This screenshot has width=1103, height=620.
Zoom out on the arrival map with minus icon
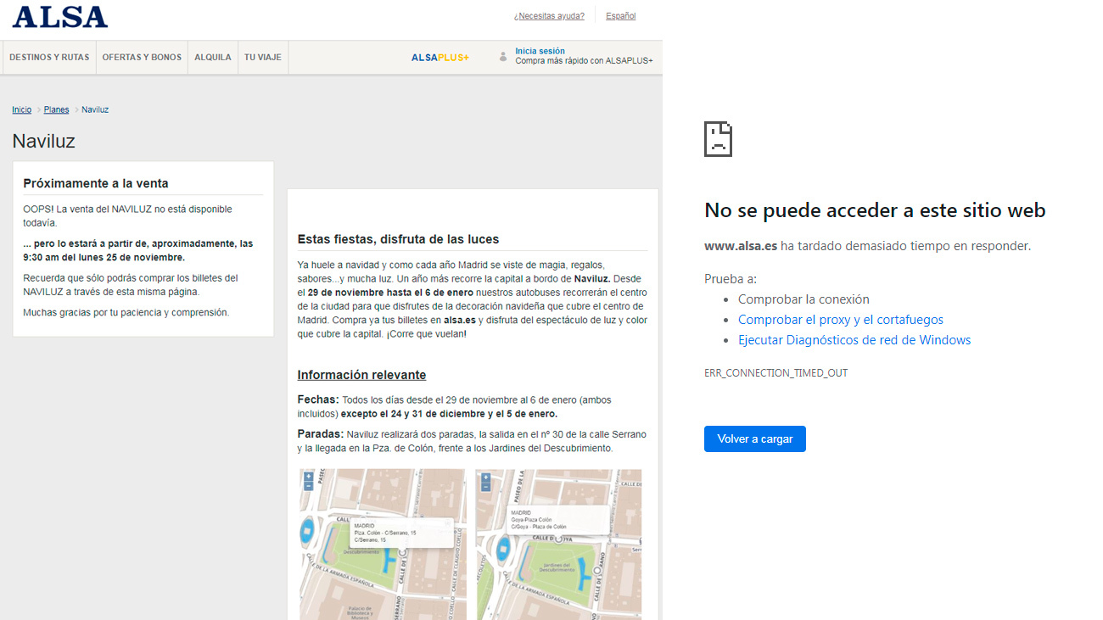point(484,487)
